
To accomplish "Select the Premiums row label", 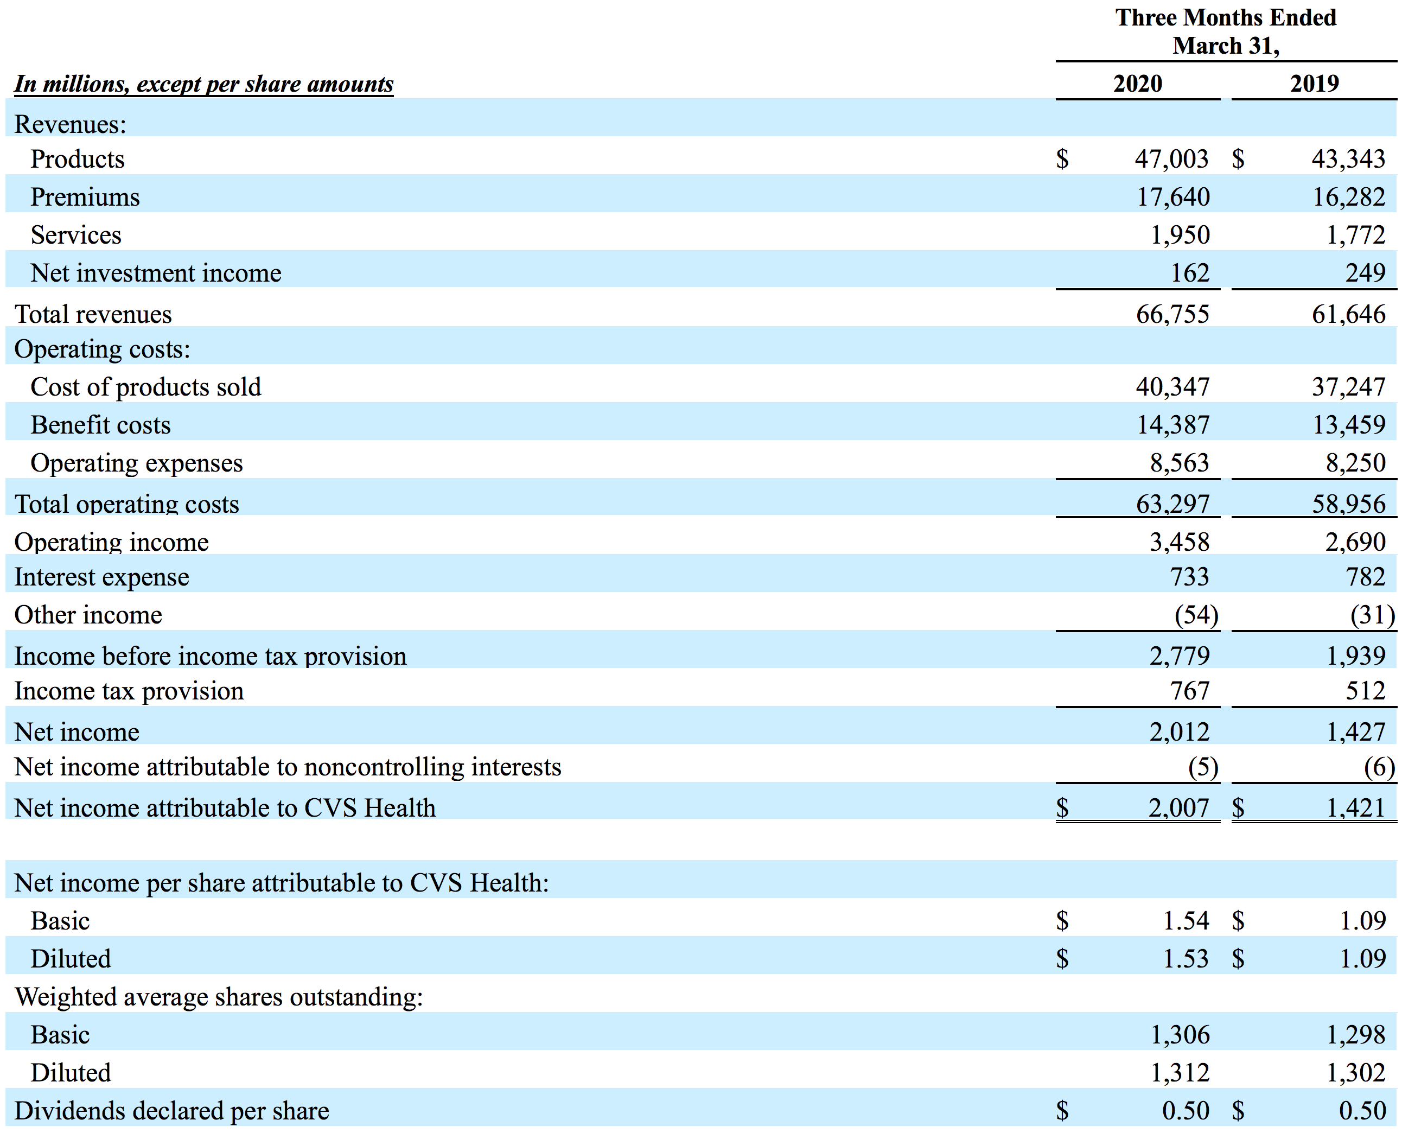I will click(x=85, y=196).
